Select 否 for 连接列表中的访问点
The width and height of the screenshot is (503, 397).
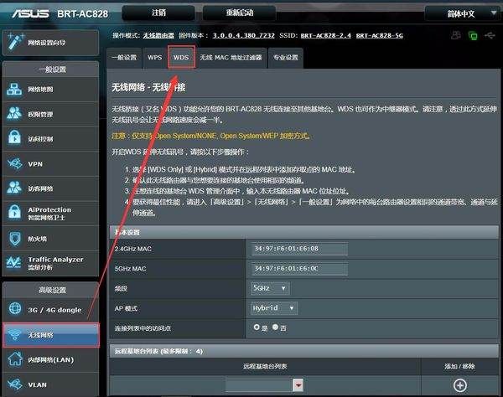[x=274, y=327]
